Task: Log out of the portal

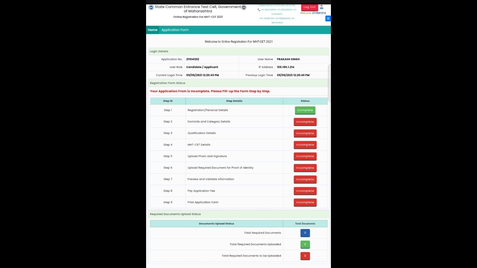Action: point(309,7)
